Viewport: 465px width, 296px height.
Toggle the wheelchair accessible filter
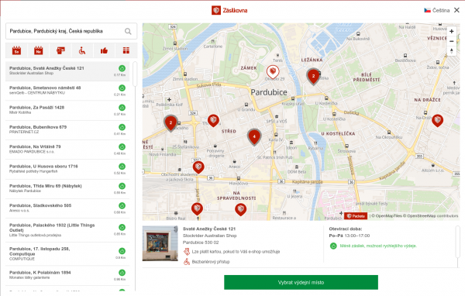82,50
